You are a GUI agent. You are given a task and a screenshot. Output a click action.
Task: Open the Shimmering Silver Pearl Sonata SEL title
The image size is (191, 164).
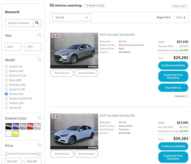[x=118, y=35]
